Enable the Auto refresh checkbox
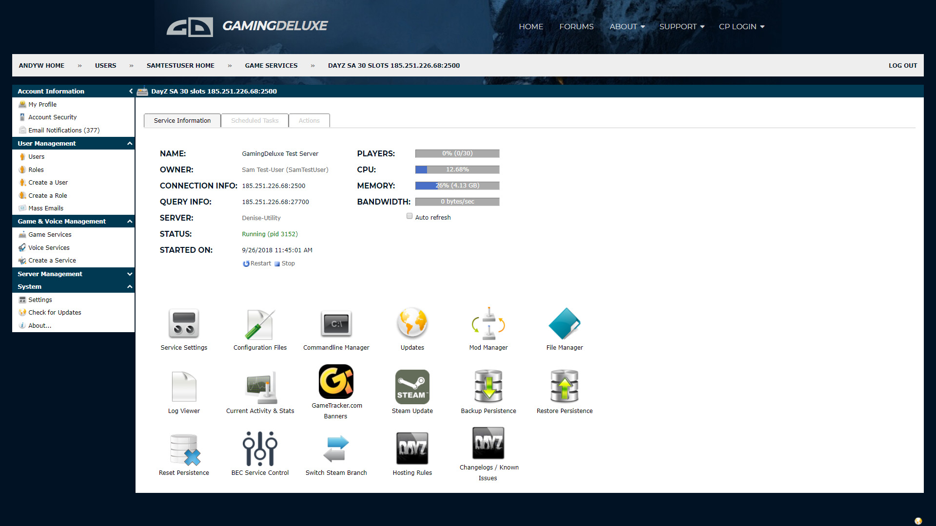The width and height of the screenshot is (936, 526). (x=409, y=216)
